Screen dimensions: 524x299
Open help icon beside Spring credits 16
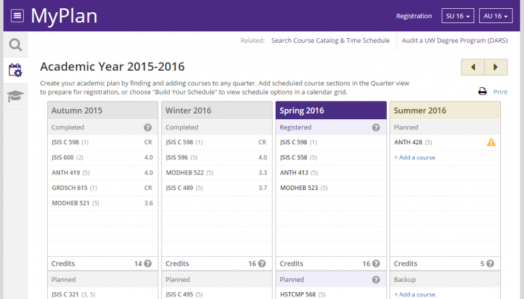point(377,264)
